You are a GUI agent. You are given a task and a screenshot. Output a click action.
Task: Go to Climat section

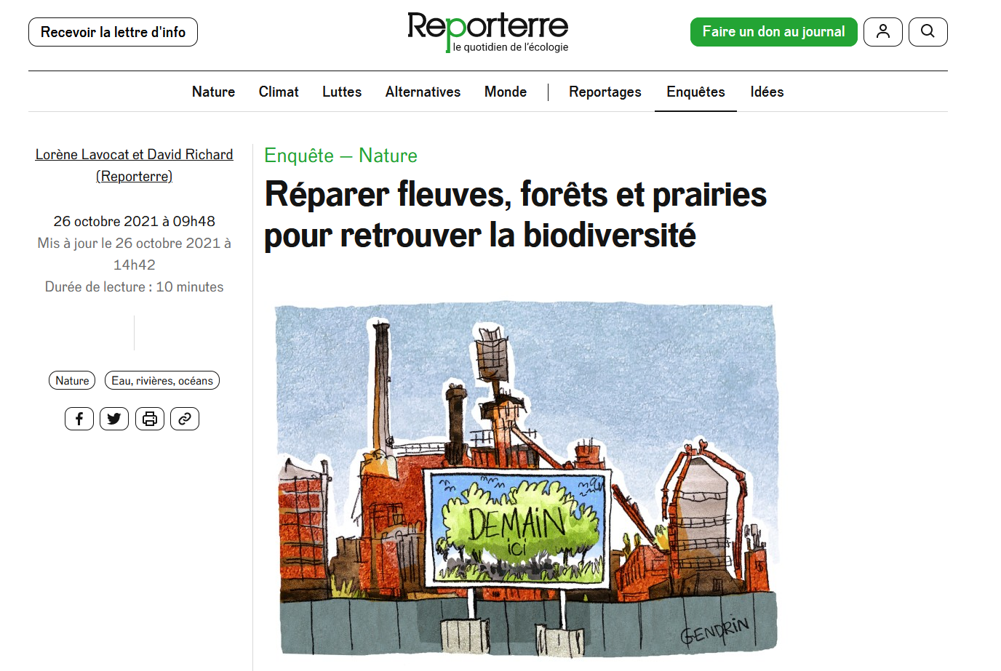click(x=279, y=92)
